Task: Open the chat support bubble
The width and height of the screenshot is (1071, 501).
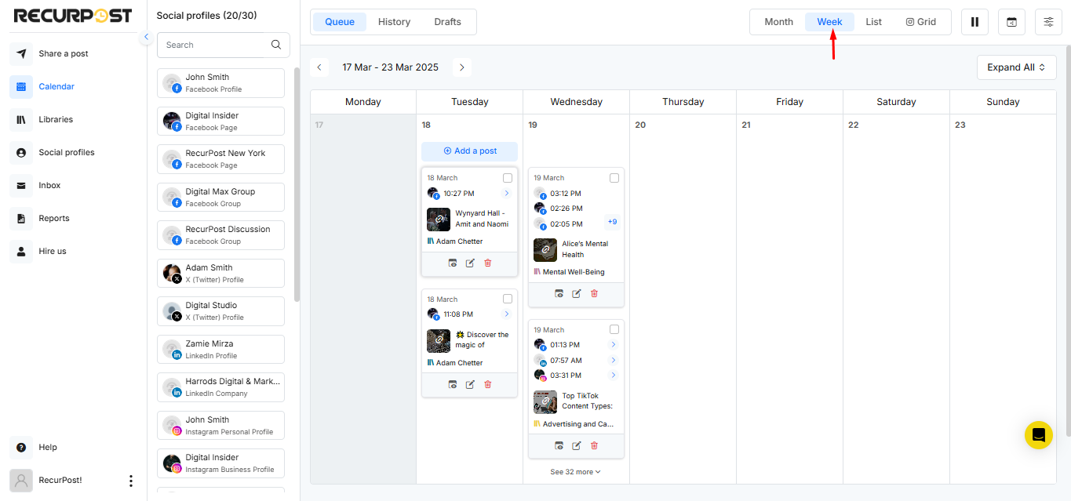Action: [1039, 435]
